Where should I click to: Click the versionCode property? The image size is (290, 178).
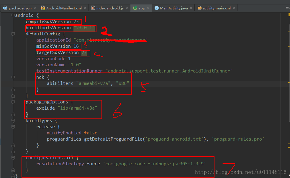click(x=51, y=59)
